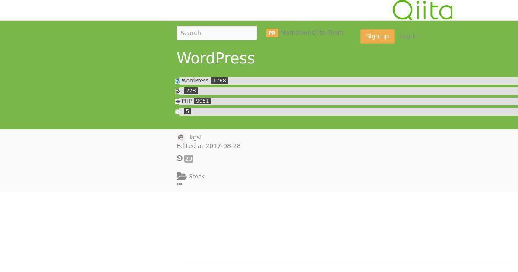This screenshot has height=272, width=518.
Task: Open the PHP 9951 count badge
Action: [x=202, y=101]
